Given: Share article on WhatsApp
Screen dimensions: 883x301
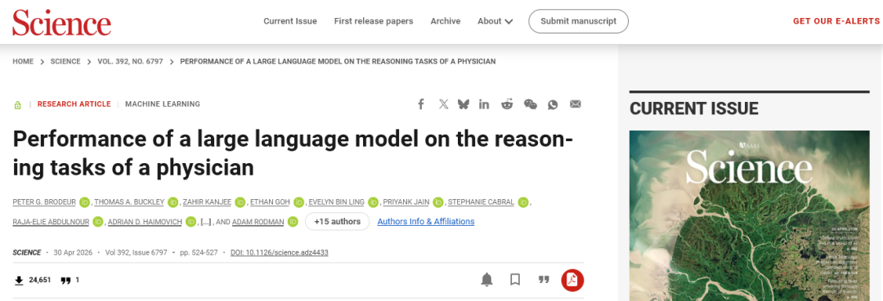Looking at the screenshot, I should [553, 104].
